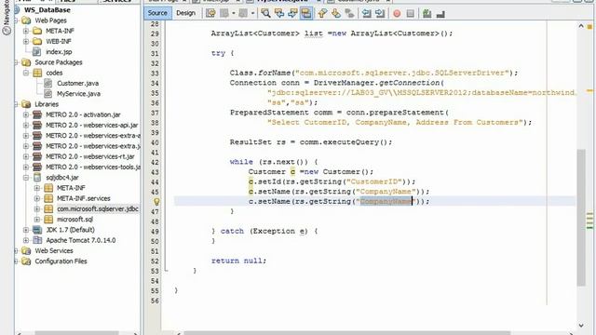Screen dimensions: 596x335
Task: Expand Apache Tomcat 7.0.14.0 node
Action: click(26, 240)
